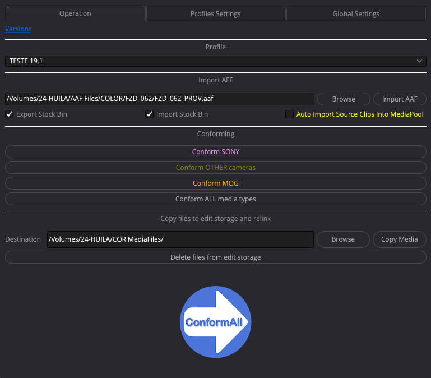The height and width of the screenshot is (378, 431).
Task: Open the Versions link
Action: (x=18, y=29)
